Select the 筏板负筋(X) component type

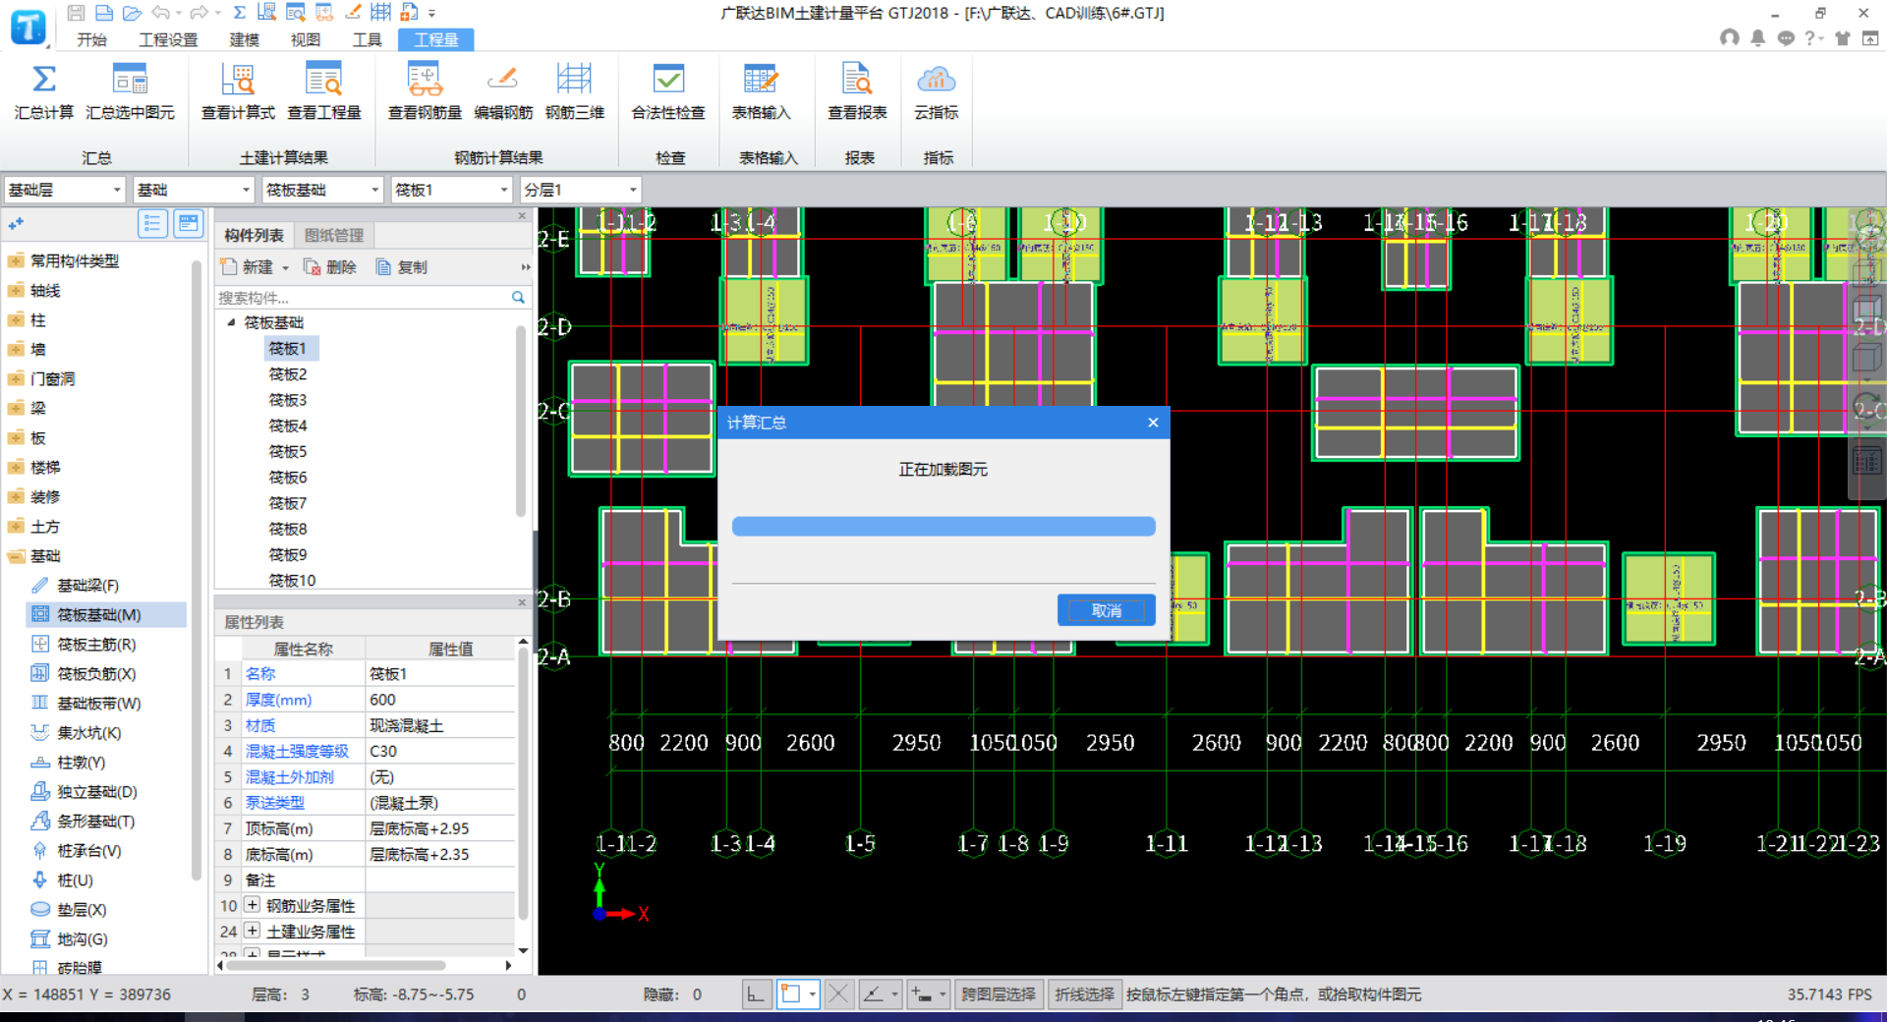(x=96, y=674)
